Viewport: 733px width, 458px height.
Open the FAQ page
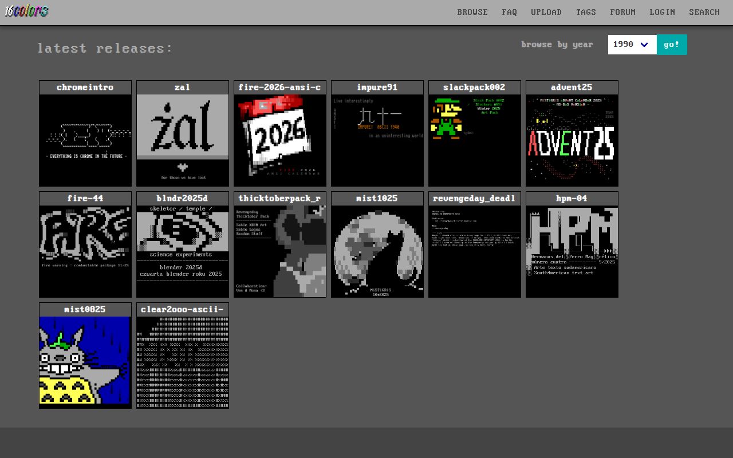509,12
